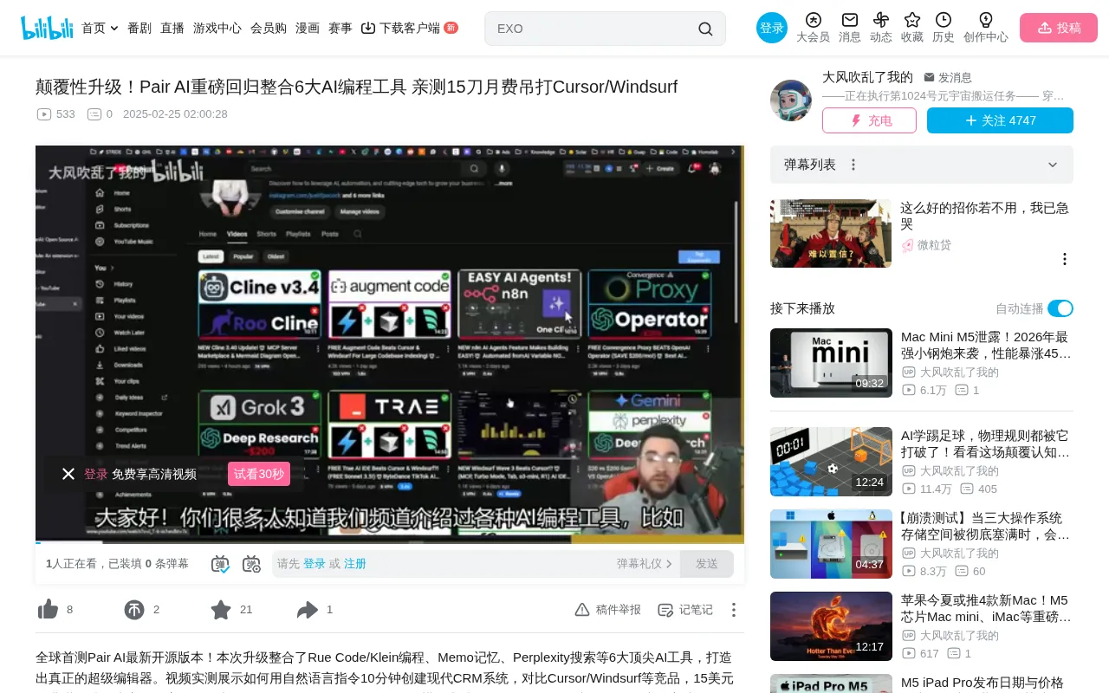Viewport: 1109px width, 693px height.
Task: Open danmaku settings icon
Action: tap(251, 564)
